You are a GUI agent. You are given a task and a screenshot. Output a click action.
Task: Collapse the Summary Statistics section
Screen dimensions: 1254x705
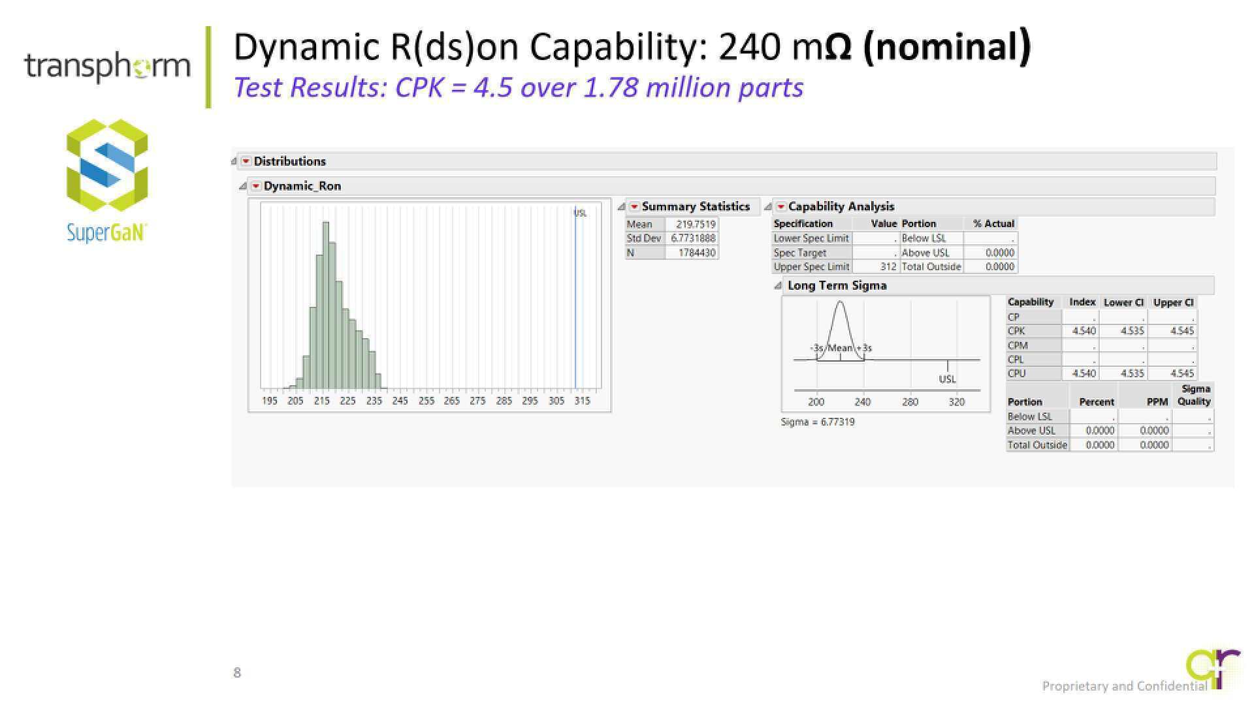(x=622, y=207)
